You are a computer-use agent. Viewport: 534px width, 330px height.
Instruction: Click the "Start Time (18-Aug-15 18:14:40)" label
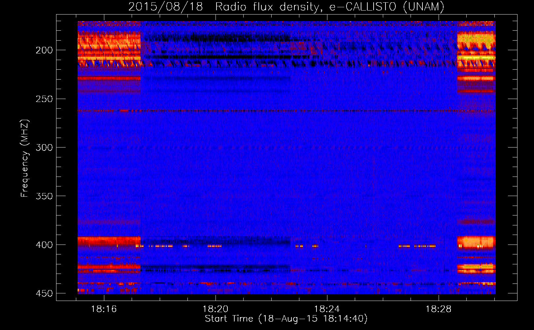click(286, 319)
